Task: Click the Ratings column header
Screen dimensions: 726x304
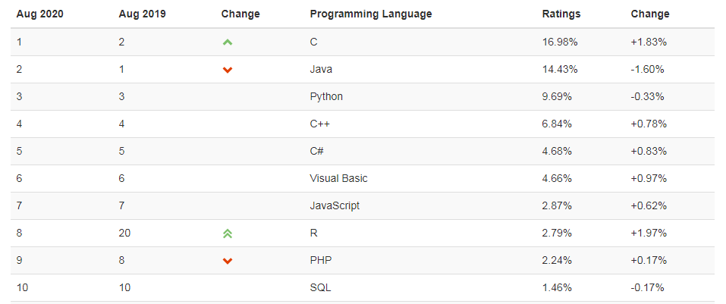Action: pos(561,14)
